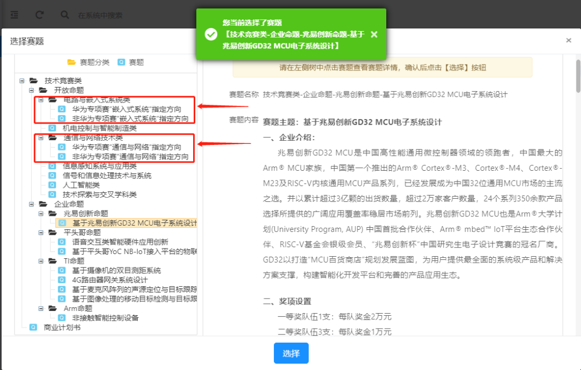
Task: Collapse the Arm命题 node
Action: tap(41, 309)
